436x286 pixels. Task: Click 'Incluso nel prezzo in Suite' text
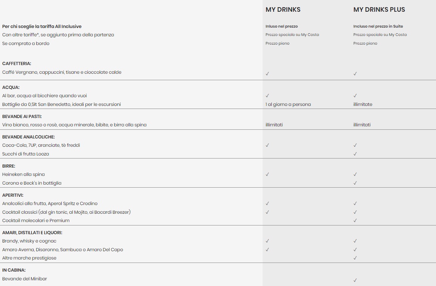[378, 26]
